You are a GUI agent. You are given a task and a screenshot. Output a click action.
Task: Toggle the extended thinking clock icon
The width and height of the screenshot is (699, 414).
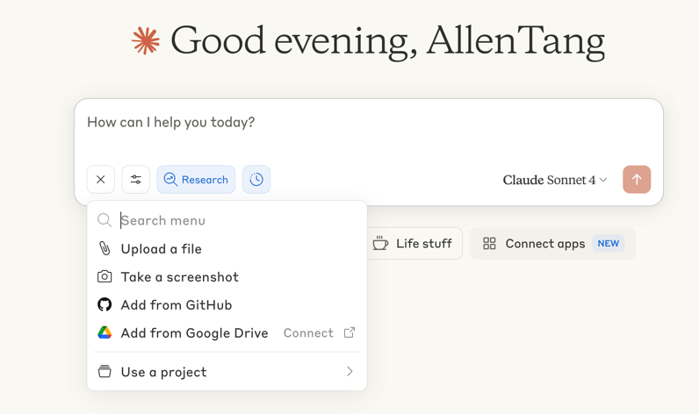pyautogui.click(x=256, y=180)
